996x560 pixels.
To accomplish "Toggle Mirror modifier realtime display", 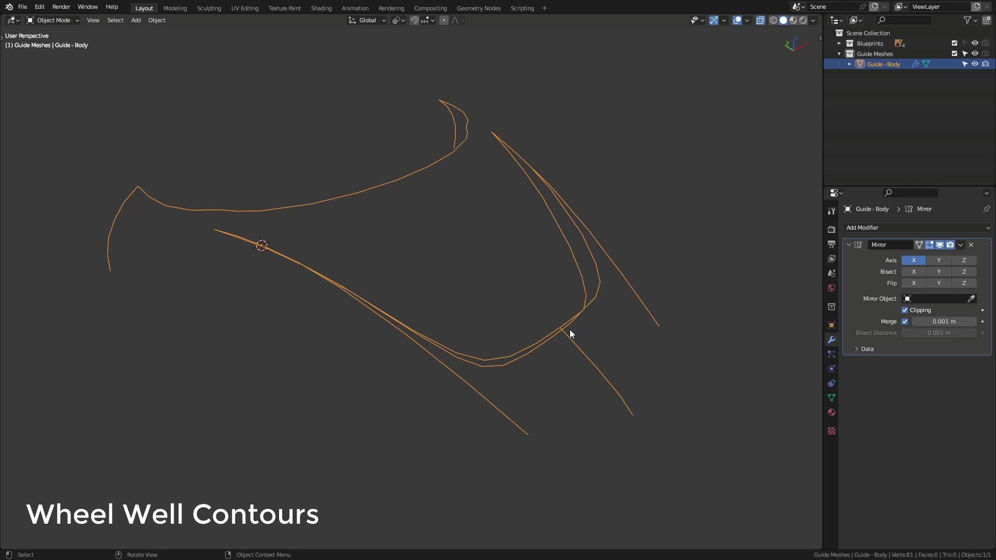I will point(939,245).
